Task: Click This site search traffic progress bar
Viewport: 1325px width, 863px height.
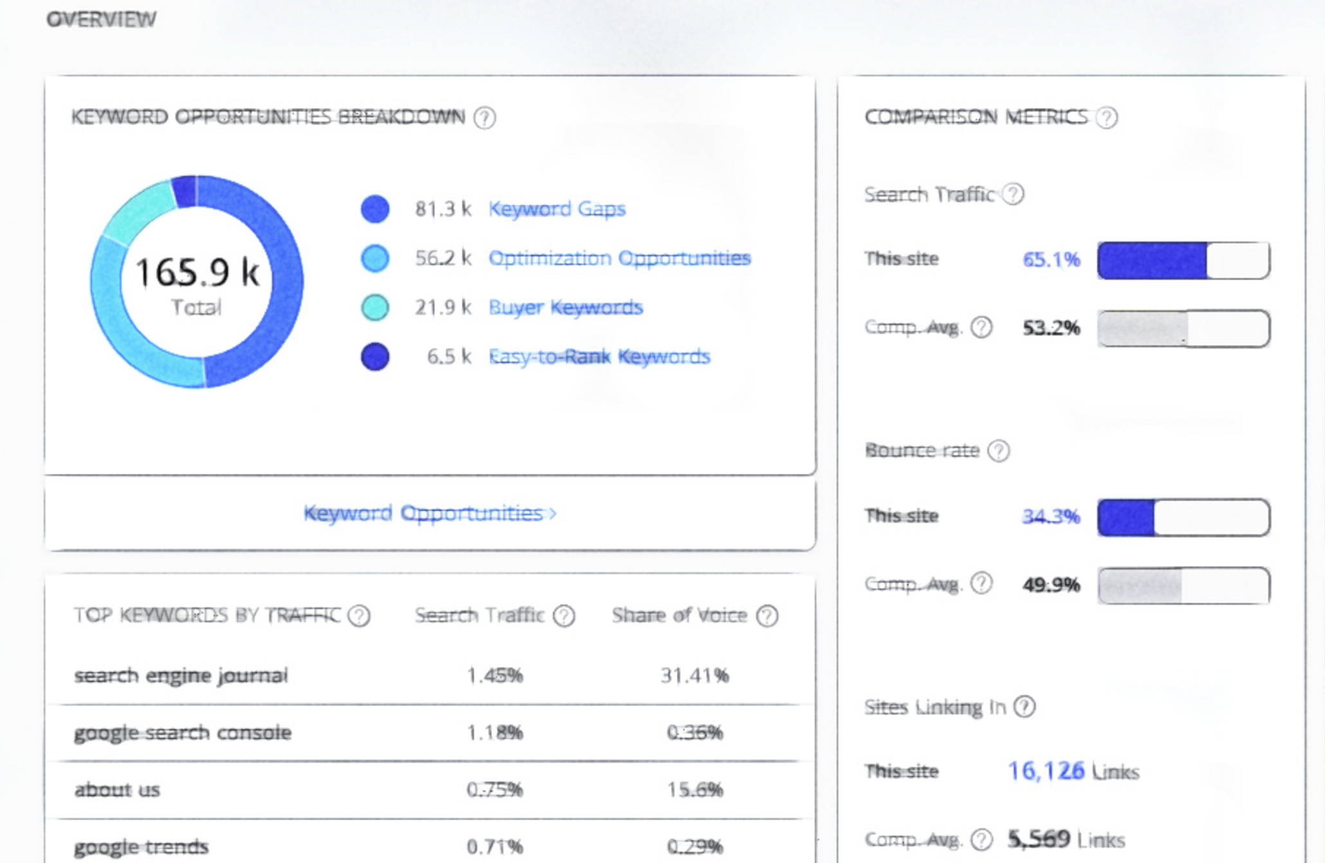Action: (1183, 260)
